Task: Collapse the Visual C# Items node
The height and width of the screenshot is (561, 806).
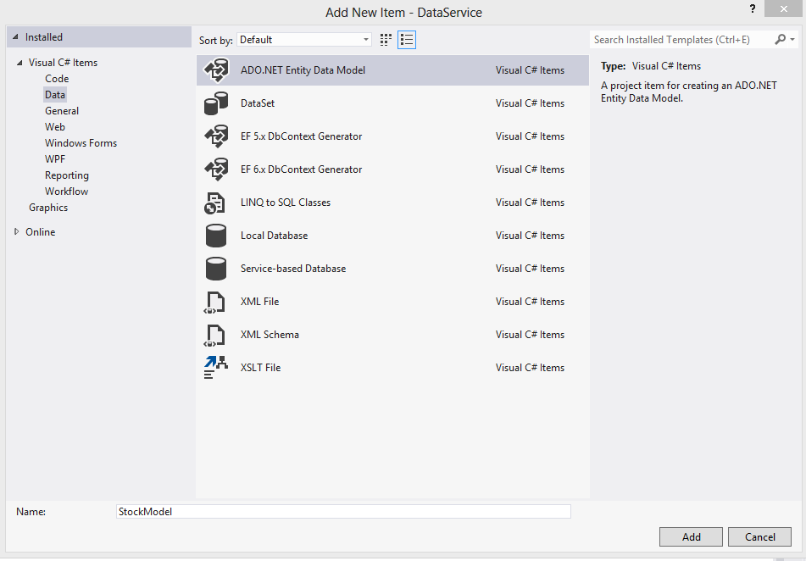Action: [x=20, y=62]
